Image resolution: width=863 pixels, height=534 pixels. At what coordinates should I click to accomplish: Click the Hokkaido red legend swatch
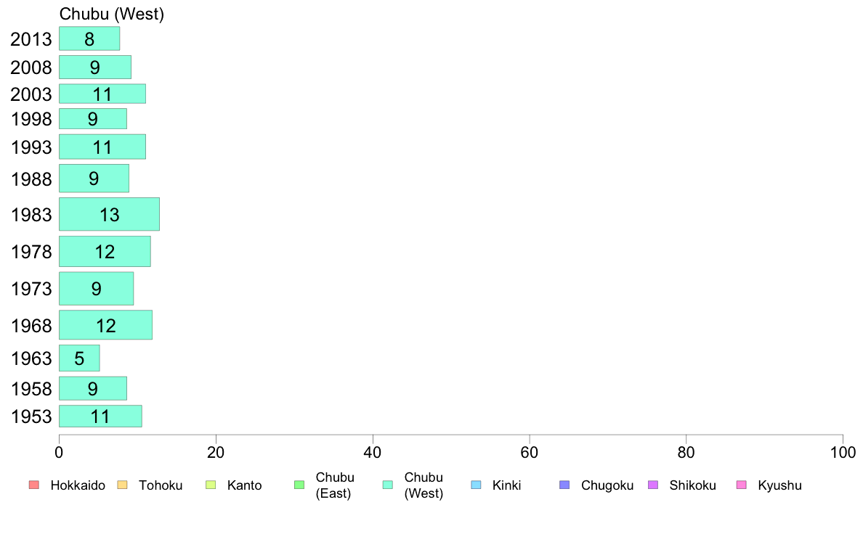coord(34,485)
